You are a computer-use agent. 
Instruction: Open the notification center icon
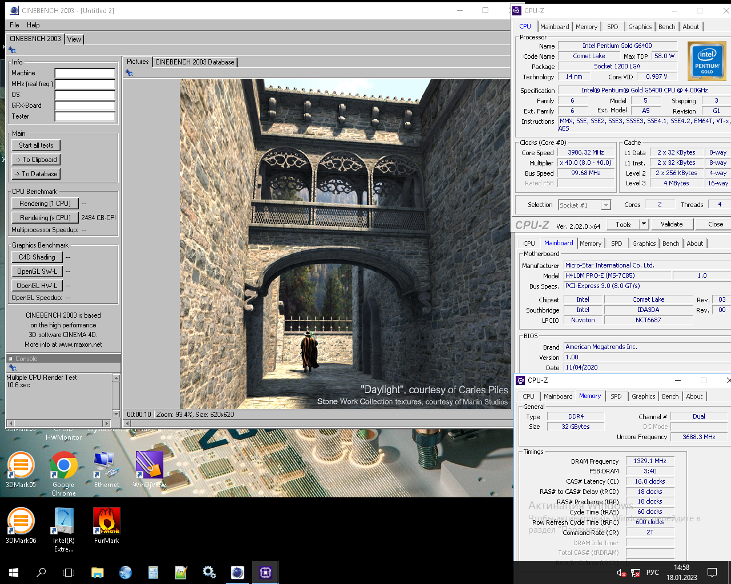pyautogui.click(x=712, y=573)
